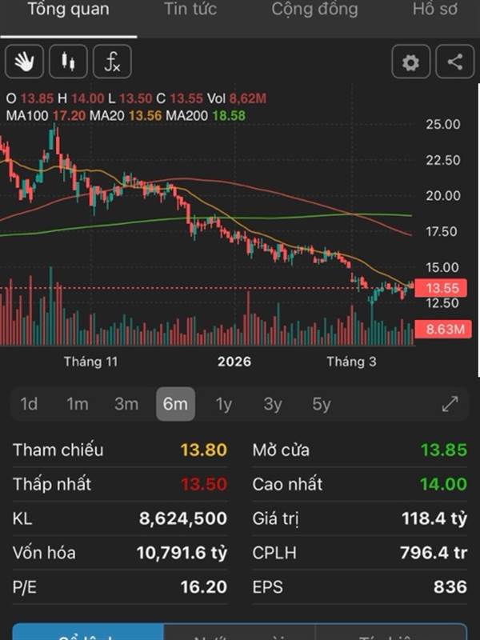Select the 1y time range

(224, 404)
